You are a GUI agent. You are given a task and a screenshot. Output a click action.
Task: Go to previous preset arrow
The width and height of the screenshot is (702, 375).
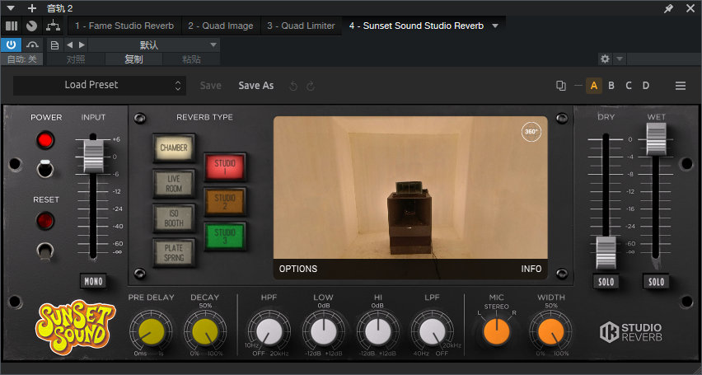(69, 45)
